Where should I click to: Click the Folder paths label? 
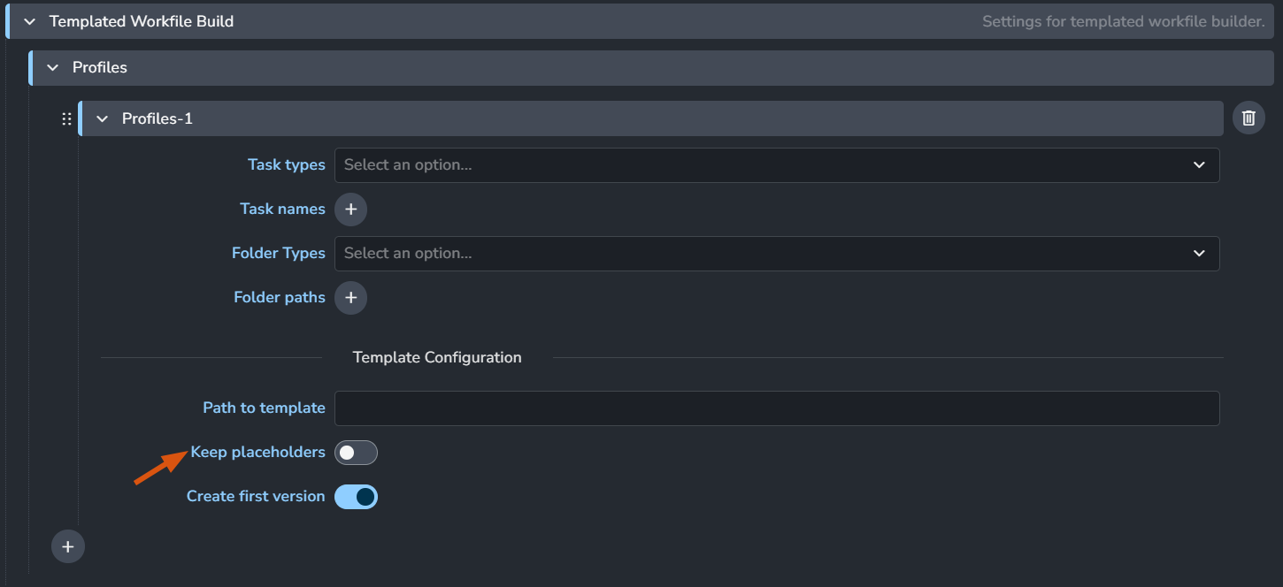coord(279,298)
